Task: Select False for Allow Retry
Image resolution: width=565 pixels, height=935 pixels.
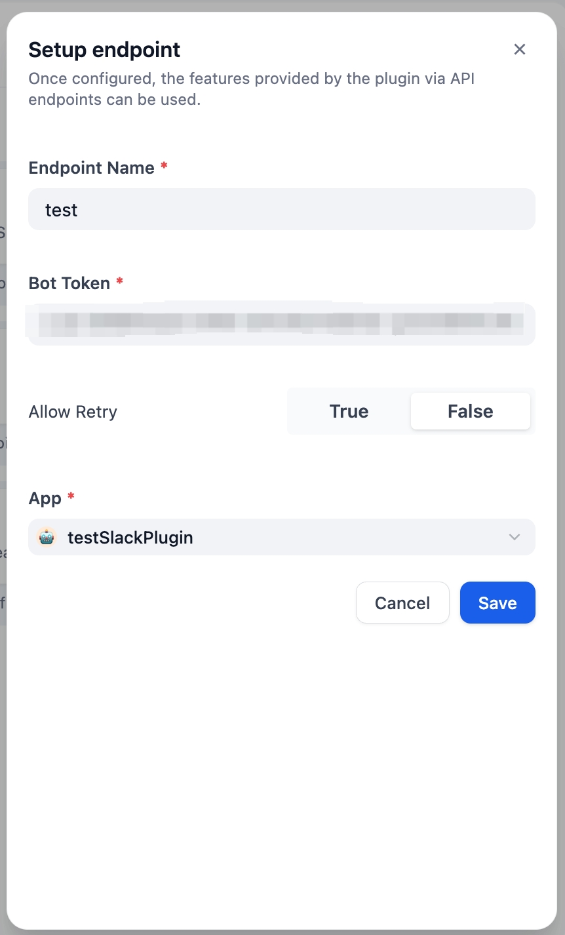Action: pos(470,411)
